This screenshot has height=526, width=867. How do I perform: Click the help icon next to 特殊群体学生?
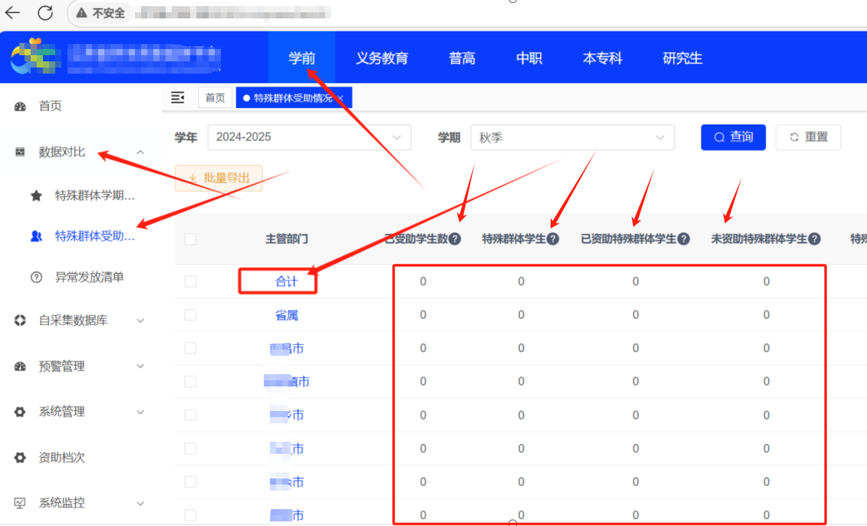tap(553, 239)
